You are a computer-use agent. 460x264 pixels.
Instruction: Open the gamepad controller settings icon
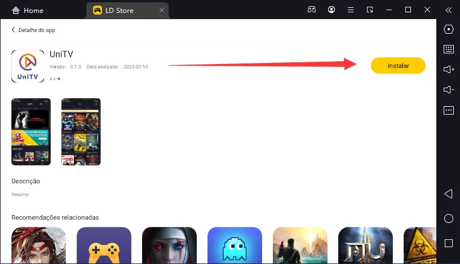[x=312, y=10]
